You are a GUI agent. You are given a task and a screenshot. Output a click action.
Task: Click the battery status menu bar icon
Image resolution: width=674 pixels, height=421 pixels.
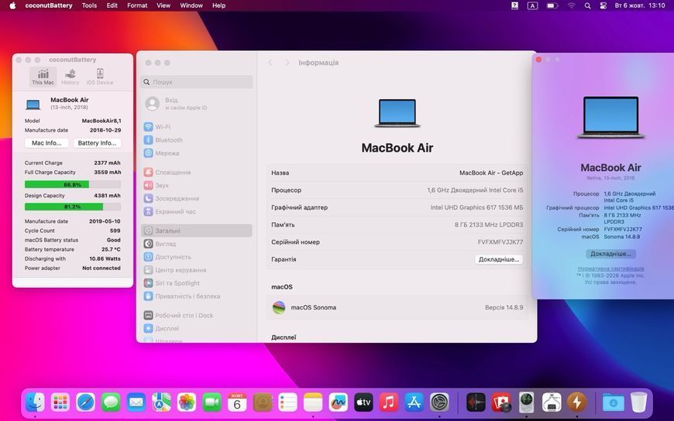click(552, 5)
